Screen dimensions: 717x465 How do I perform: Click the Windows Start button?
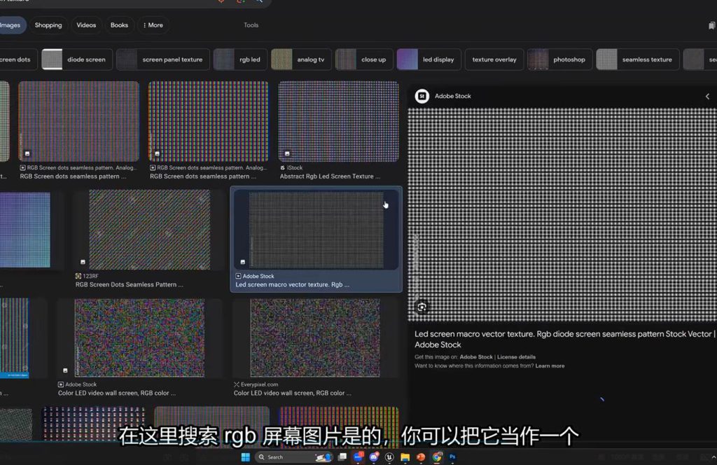(245, 457)
